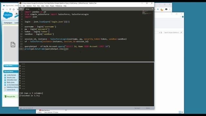This screenshot has width=206, height=116.
Task: Switch File Explorer to large icons view
Action: [x=182, y=112]
